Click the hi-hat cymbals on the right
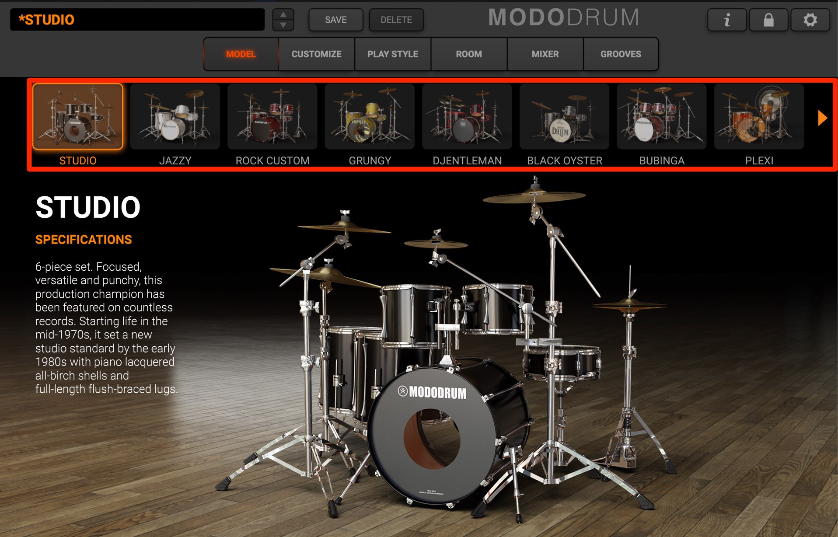The height and width of the screenshot is (537, 838). click(x=630, y=305)
